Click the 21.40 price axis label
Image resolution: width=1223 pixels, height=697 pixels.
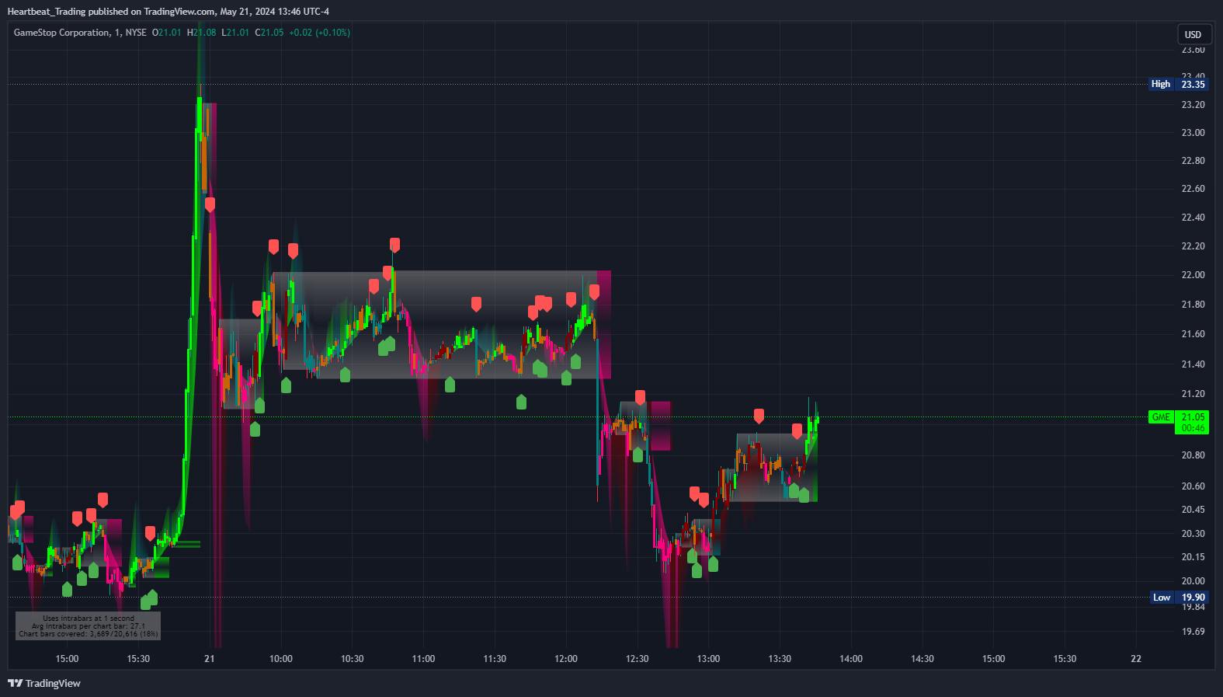1193,364
